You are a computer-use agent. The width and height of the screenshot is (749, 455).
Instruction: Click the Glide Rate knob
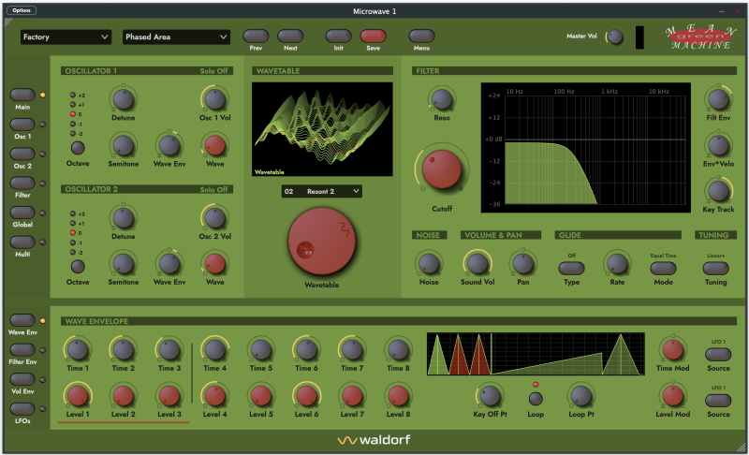[617, 264]
